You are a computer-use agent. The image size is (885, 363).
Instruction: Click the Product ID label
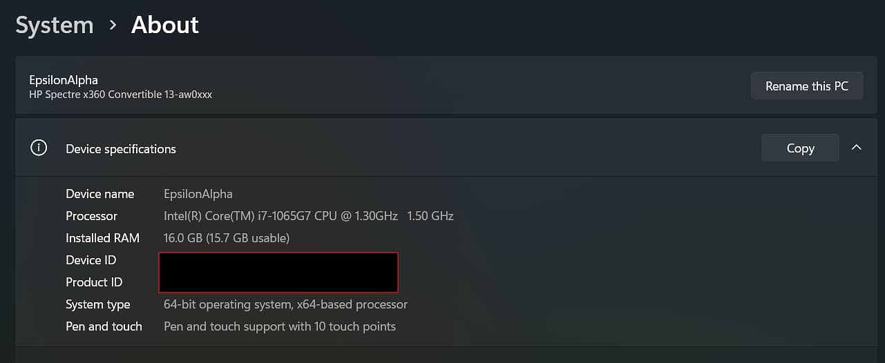pos(94,282)
